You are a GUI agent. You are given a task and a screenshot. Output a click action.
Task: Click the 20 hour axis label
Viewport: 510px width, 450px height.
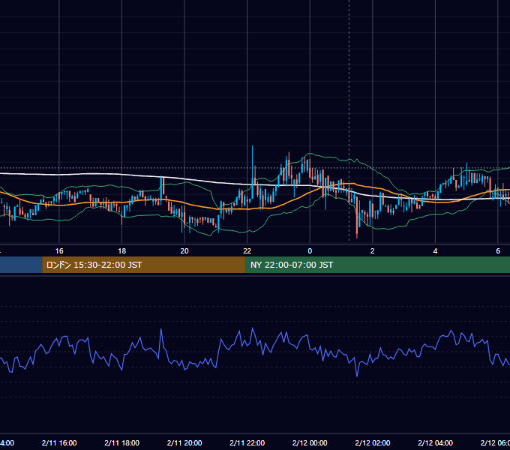[x=184, y=251]
